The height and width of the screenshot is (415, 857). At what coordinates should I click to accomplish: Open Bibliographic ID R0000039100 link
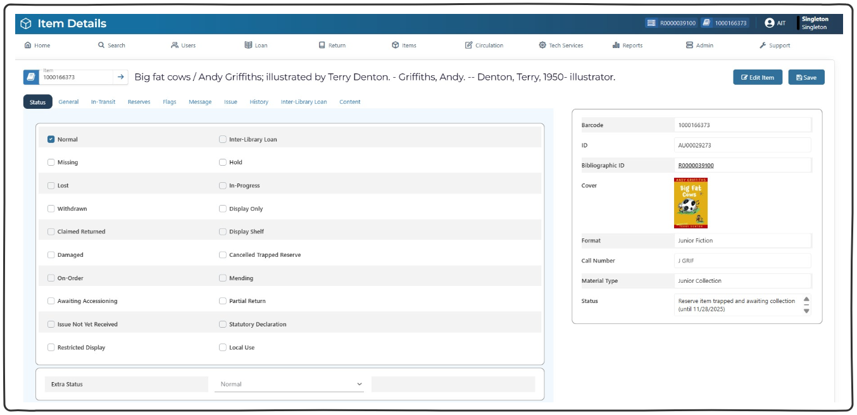[x=696, y=166]
